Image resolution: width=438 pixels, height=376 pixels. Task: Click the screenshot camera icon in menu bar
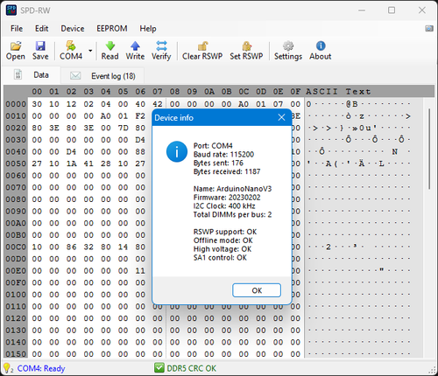[x=429, y=29]
